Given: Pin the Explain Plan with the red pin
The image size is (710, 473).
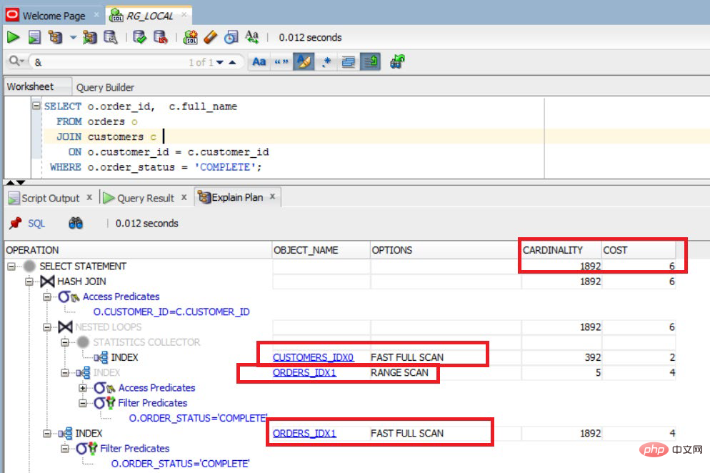Looking at the screenshot, I should (15, 224).
